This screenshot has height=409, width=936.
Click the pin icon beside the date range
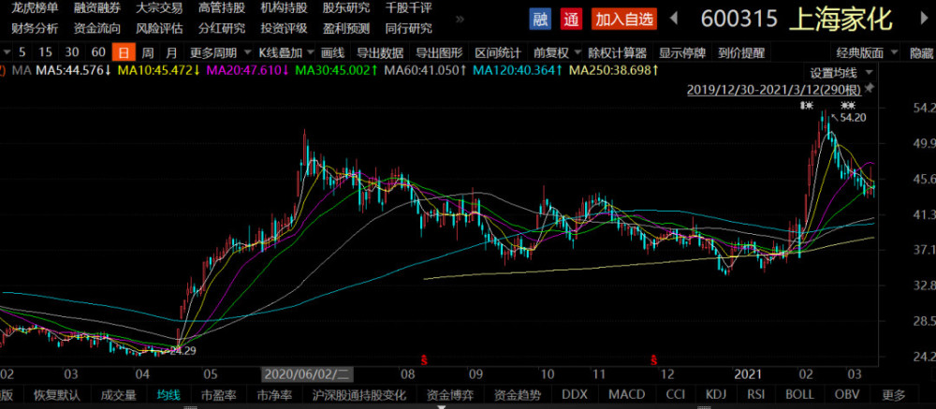tap(869, 90)
